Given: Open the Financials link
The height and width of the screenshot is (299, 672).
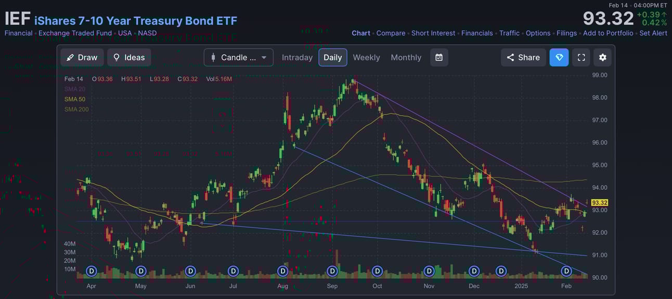Looking at the screenshot, I should pos(477,33).
